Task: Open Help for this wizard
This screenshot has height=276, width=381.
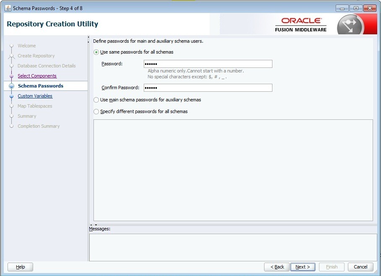Action: (x=20, y=267)
